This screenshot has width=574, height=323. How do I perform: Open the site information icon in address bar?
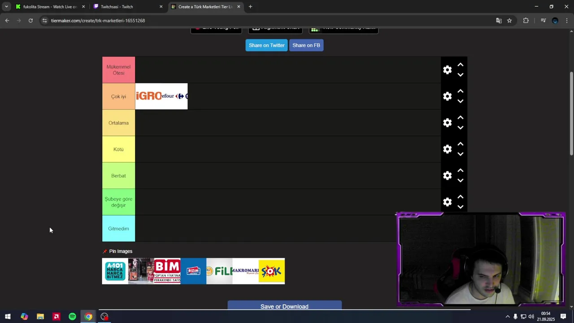click(x=44, y=21)
